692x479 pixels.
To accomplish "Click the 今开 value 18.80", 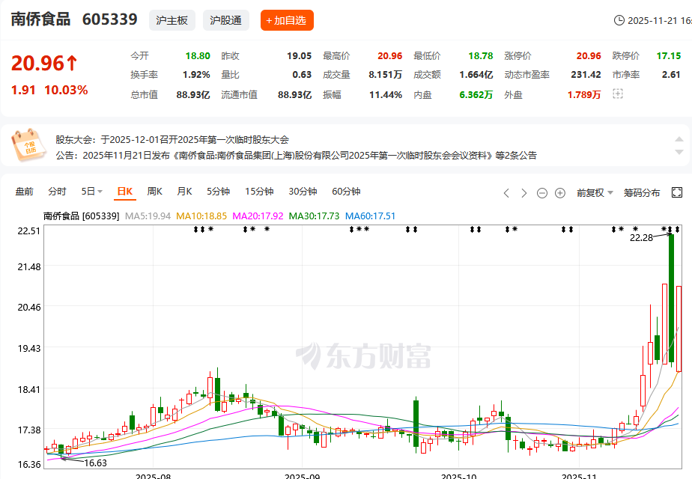I will 198,56.
